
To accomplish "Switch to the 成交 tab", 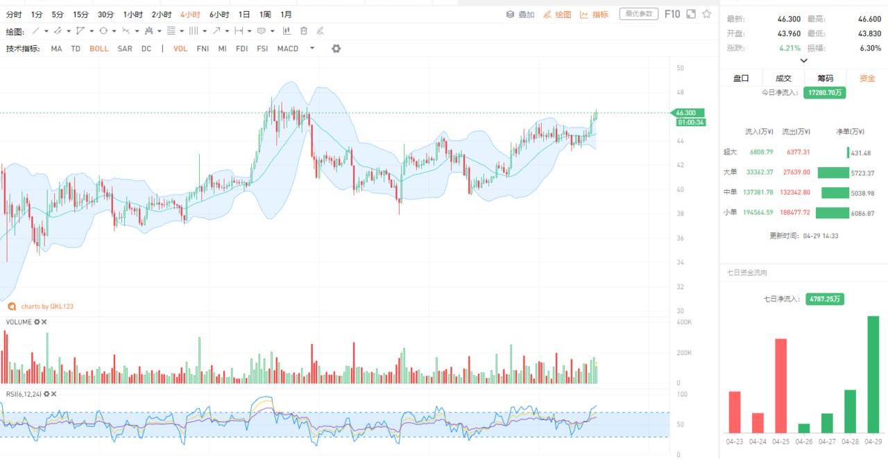I will (783, 78).
